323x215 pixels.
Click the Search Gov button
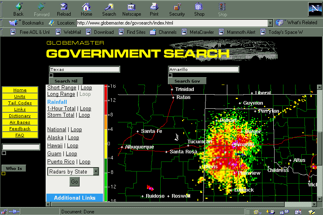pyautogui.click(x=187, y=81)
